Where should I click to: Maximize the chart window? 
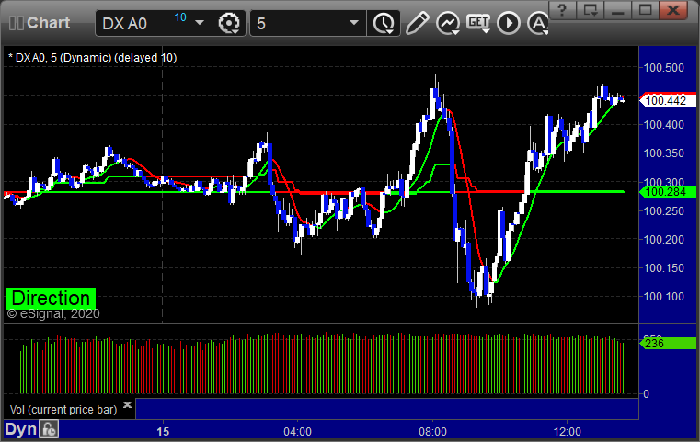point(645,10)
